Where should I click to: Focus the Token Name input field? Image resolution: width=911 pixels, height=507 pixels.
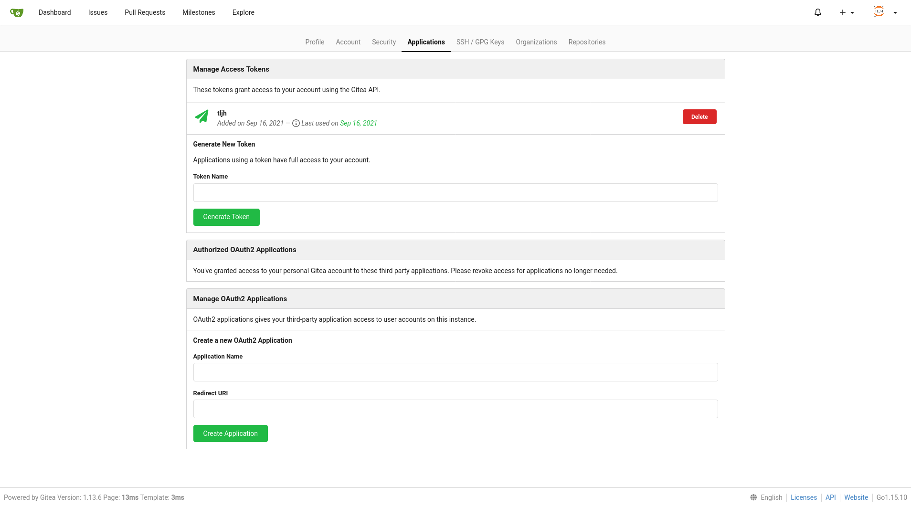tap(455, 193)
